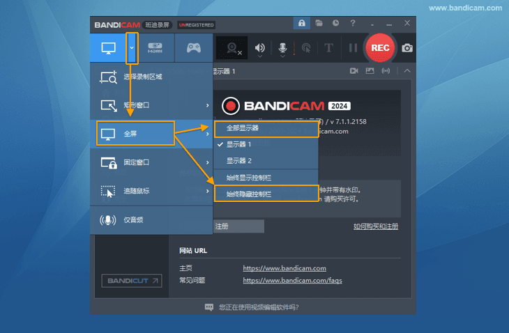Viewport: 509px width, 333px height.
Task: Select the screen recording mode monitor icon
Action: tap(108, 48)
